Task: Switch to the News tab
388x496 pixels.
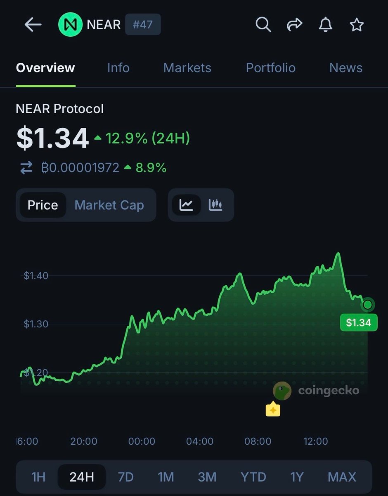Action: [345, 68]
